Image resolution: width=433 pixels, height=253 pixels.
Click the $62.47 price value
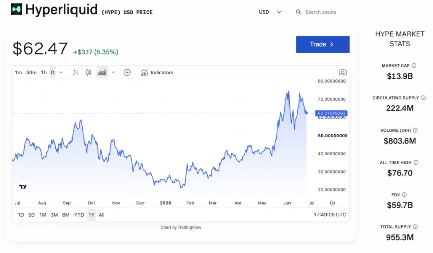click(40, 49)
